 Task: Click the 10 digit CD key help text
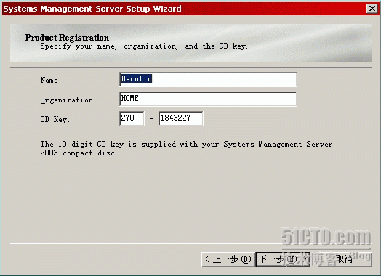coord(186,148)
